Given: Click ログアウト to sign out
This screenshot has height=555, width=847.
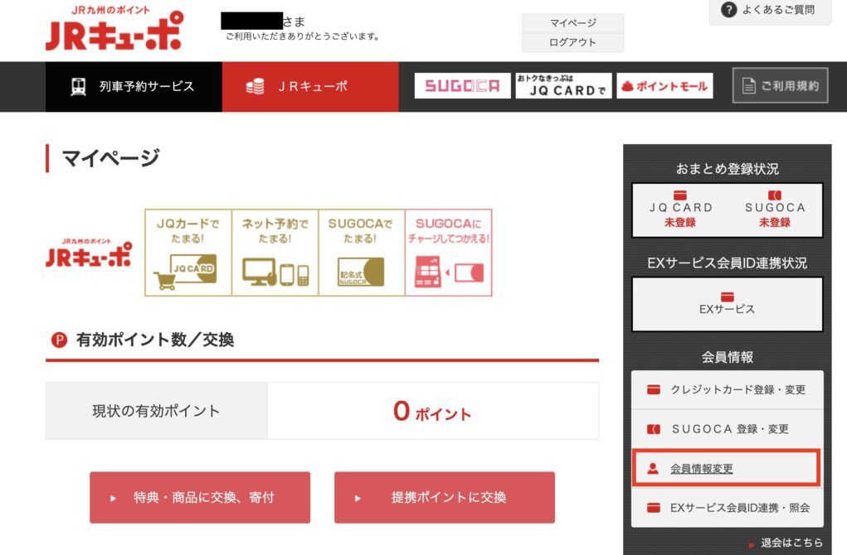Looking at the screenshot, I should (x=572, y=42).
